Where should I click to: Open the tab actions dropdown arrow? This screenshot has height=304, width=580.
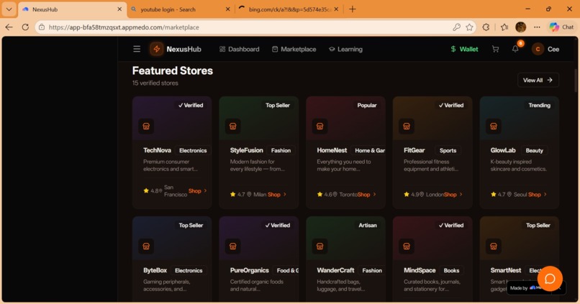[9, 9]
